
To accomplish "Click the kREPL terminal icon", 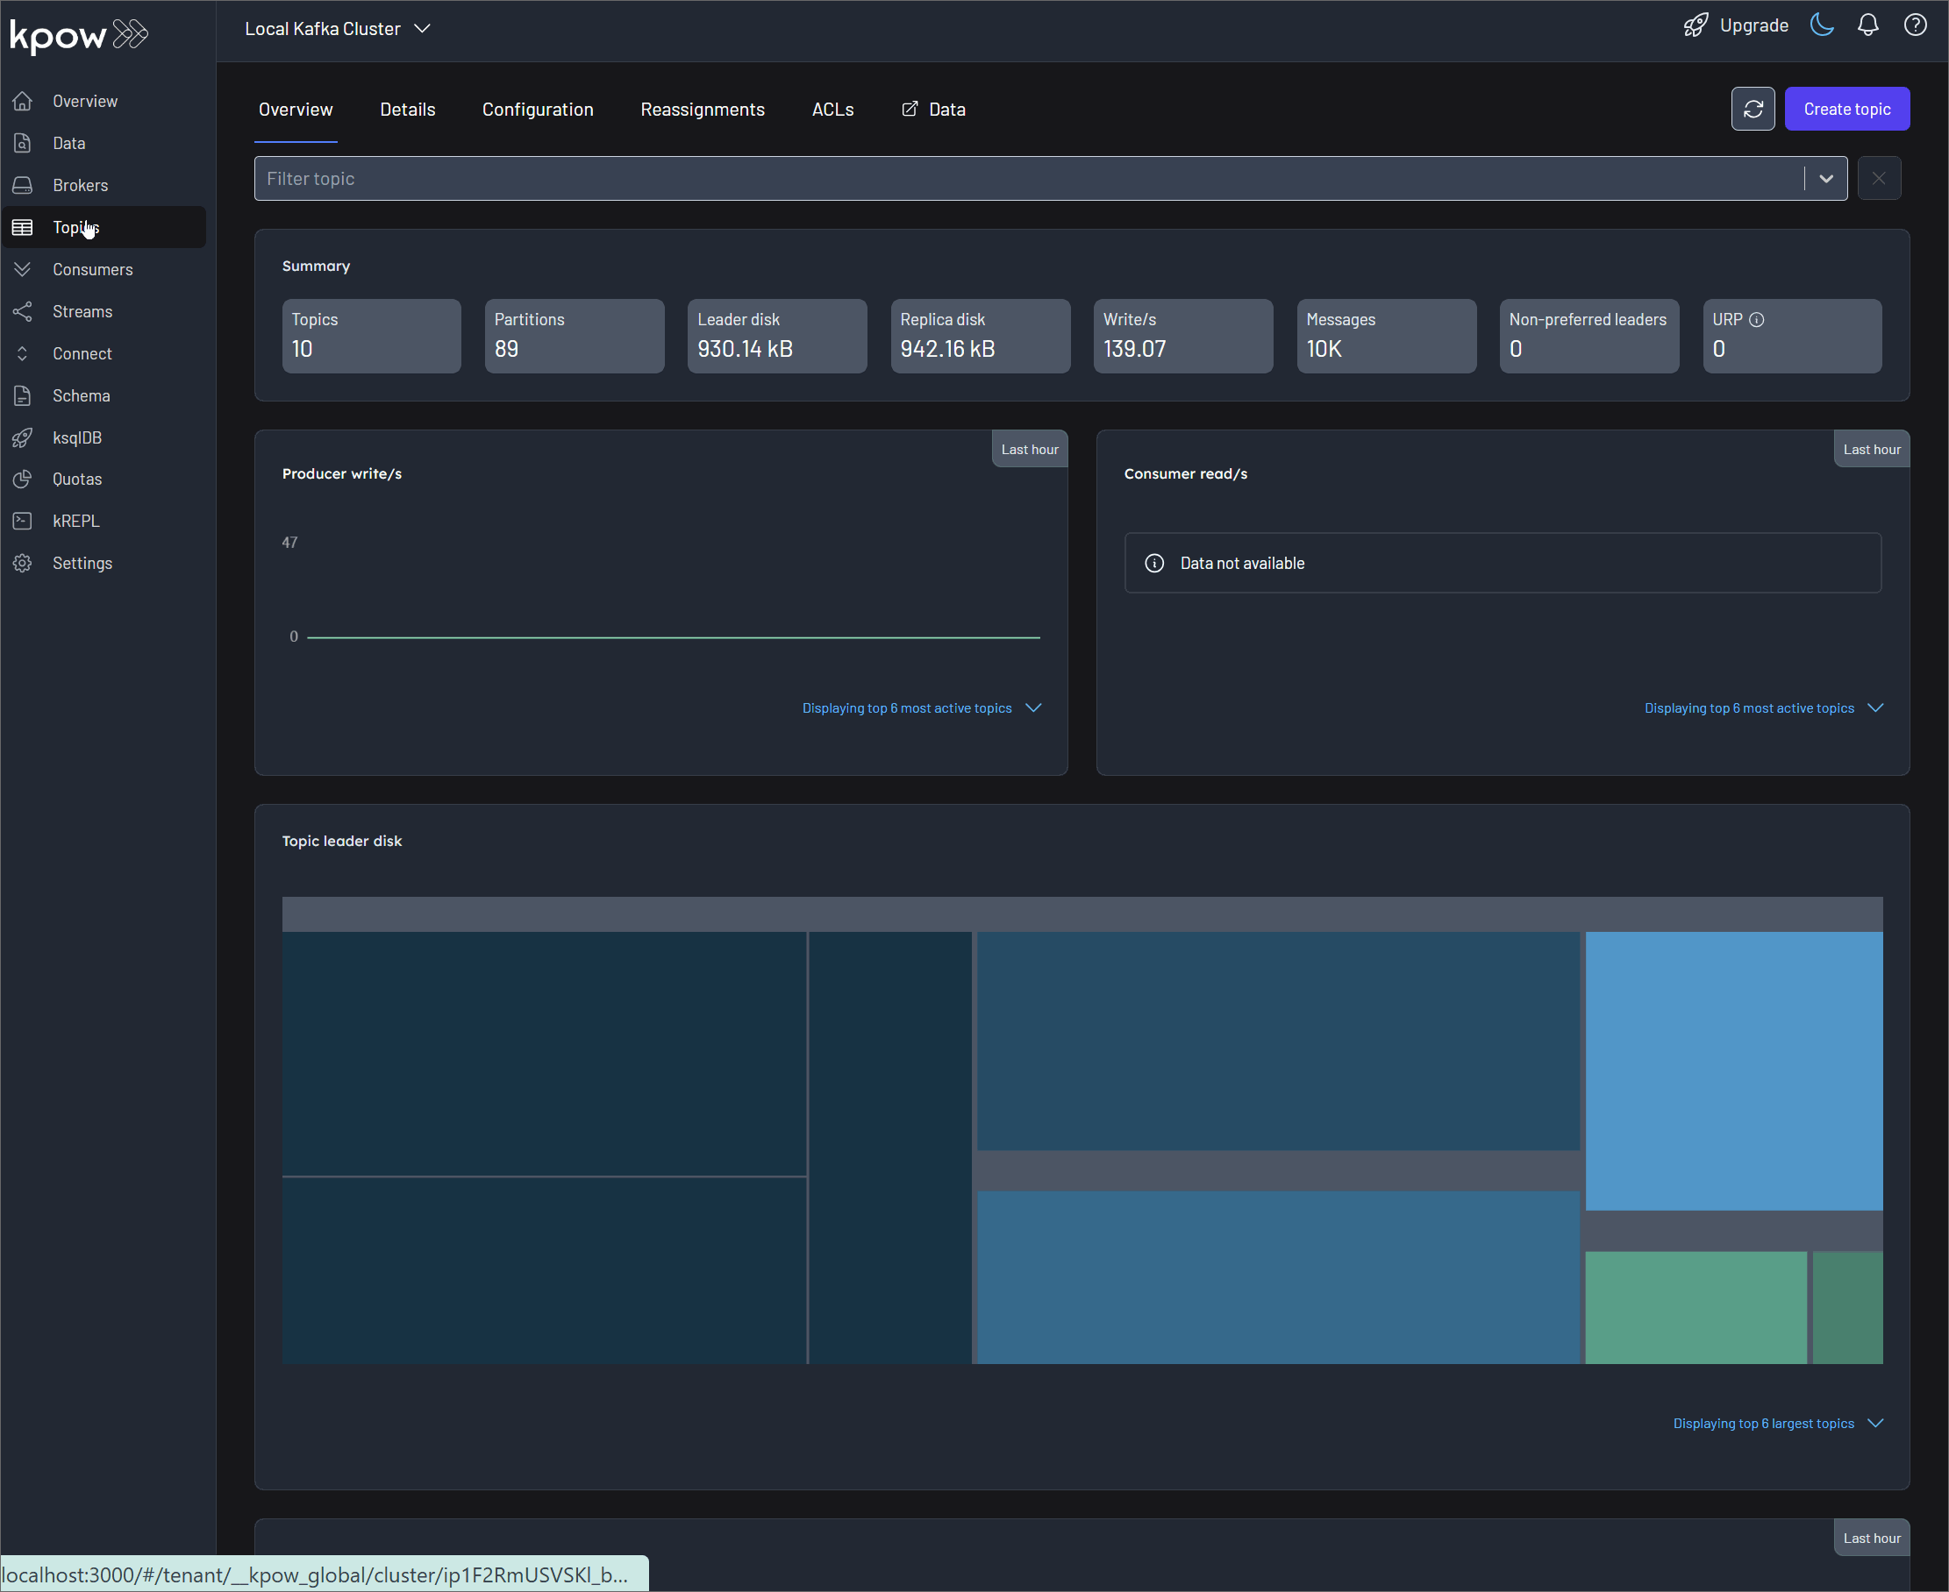I will [23, 521].
